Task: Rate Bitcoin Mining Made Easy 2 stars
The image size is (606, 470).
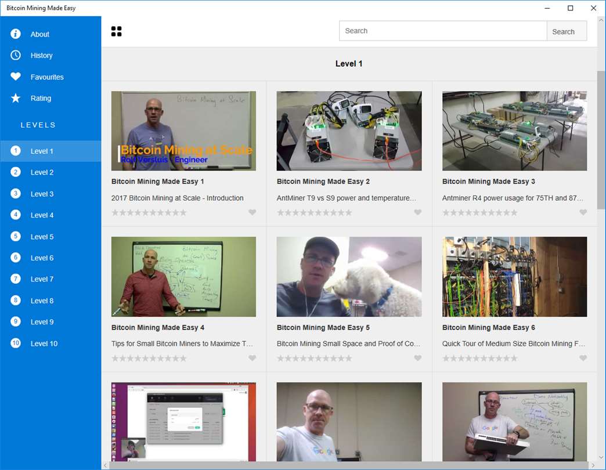Action: [314, 212]
